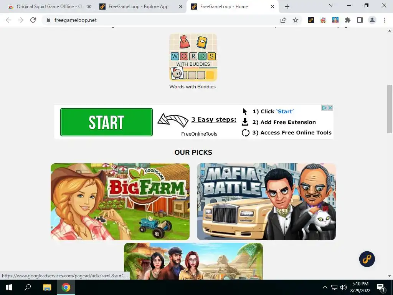Open the hidden-object adventure game card
The image size is (393, 295).
coord(193,261)
